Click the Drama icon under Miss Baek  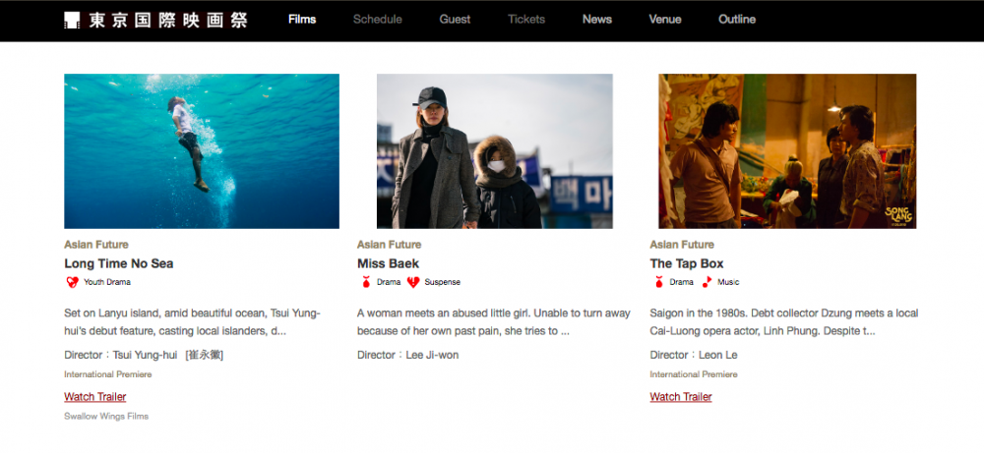pyautogui.click(x=366, y=282)
